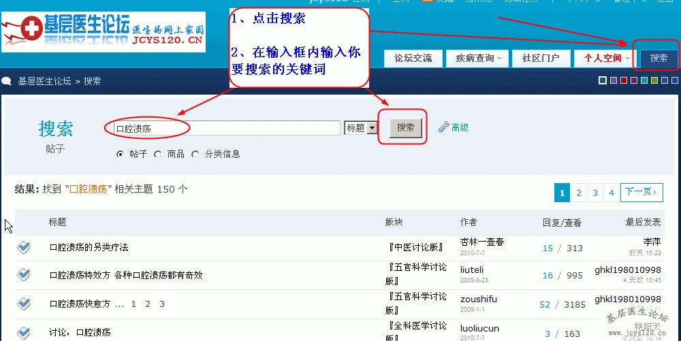Select the 帖子 radio button

pyautogui.click(x=121, y=154)
